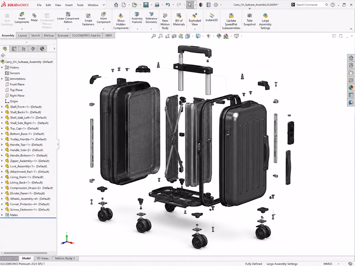Expand Wheels_Assembly<4> component
This screenshot has width=355, height=266.
tap(2, 199)
